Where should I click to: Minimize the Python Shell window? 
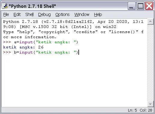(x=132, y=6)
